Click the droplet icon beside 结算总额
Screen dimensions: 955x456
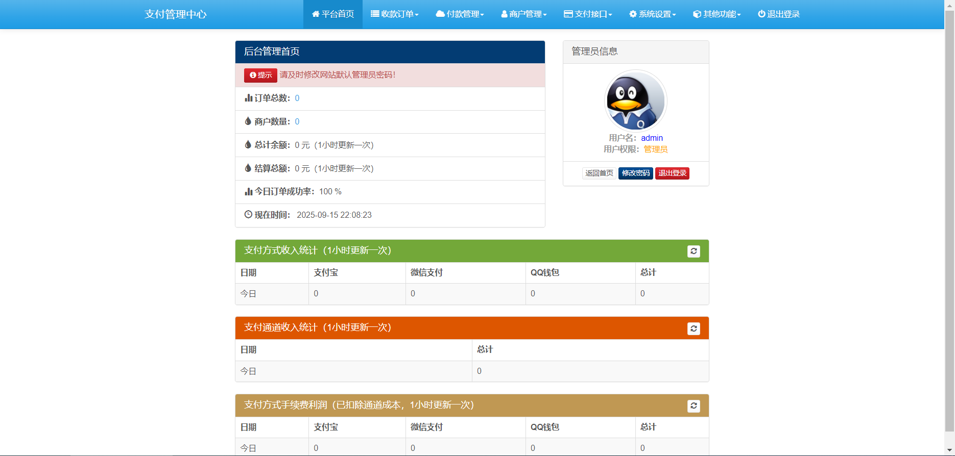248,168
